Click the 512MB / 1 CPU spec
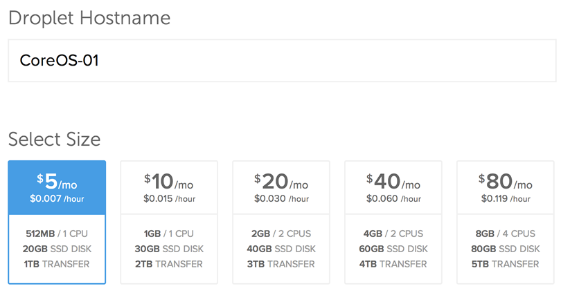 pyautogui.click(x=57, y=234)
